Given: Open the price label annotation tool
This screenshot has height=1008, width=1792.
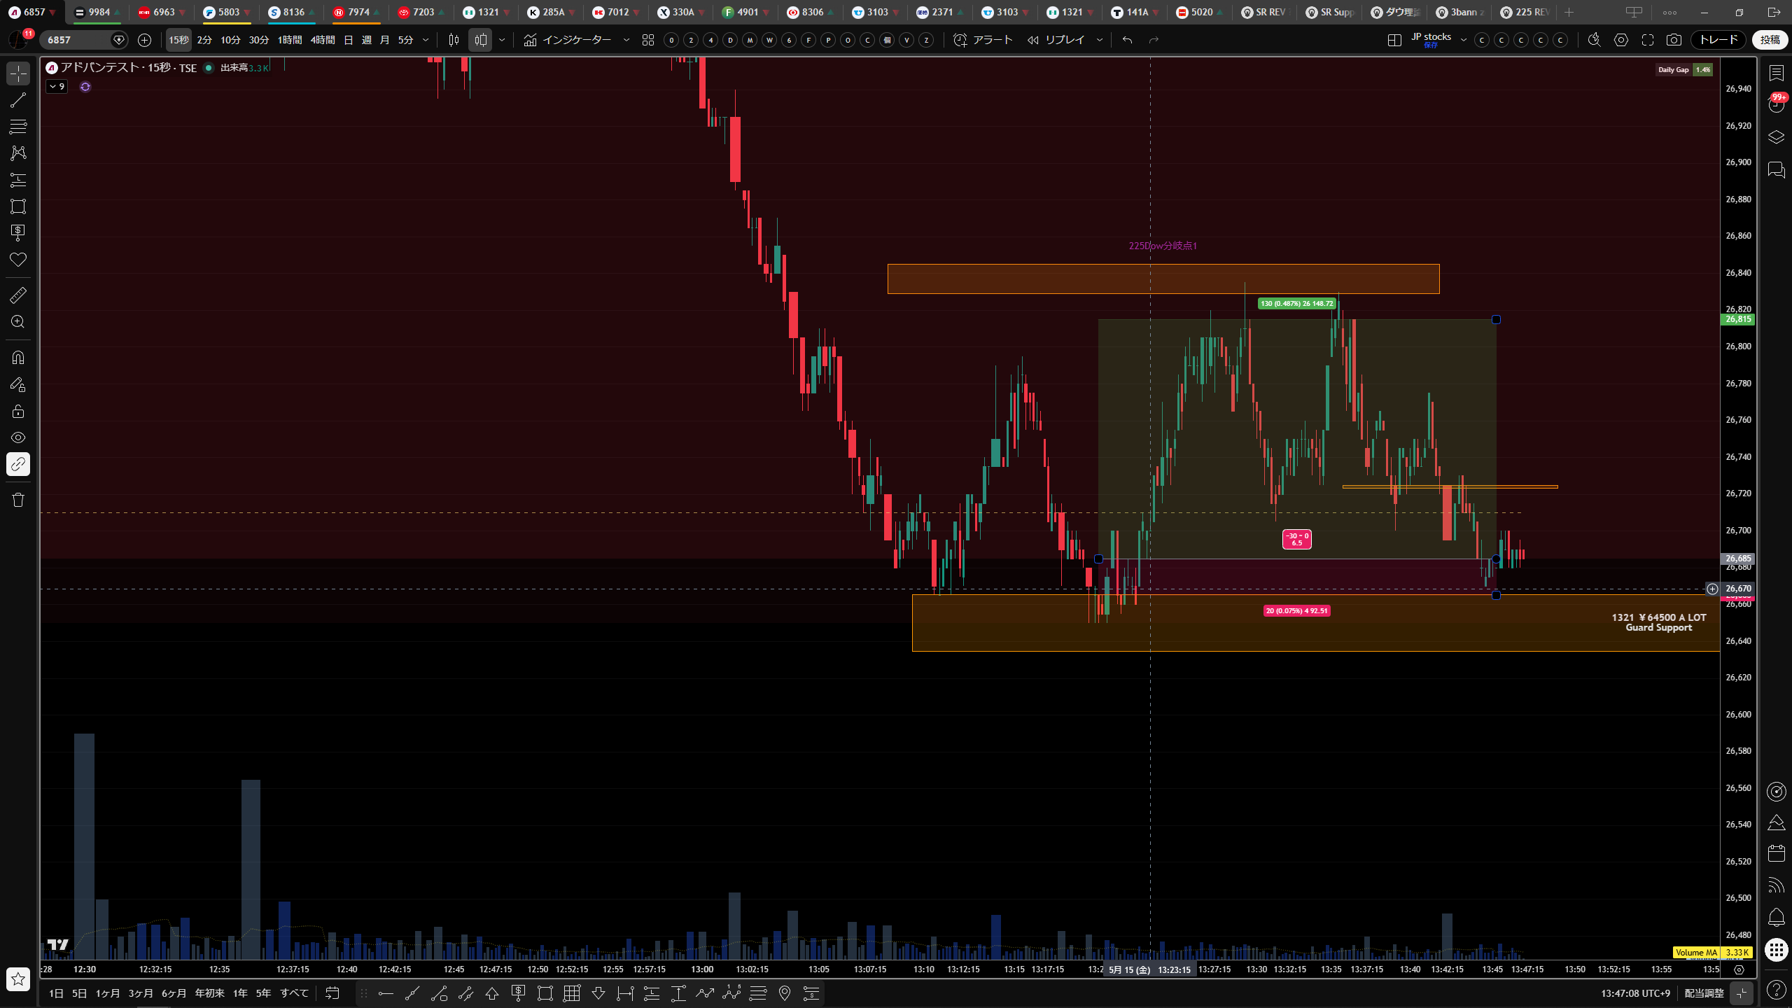Looking at the screenshot, I should (18, 233).
